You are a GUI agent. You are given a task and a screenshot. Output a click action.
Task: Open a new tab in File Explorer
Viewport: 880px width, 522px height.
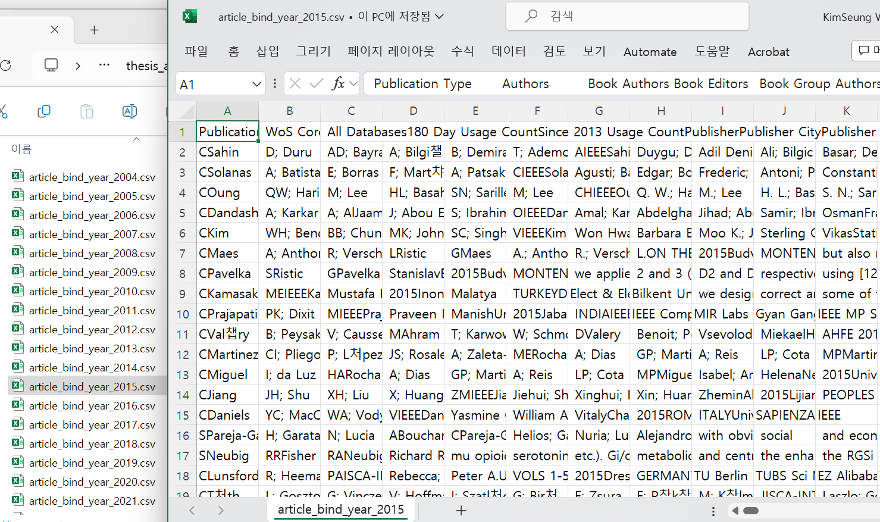[x=95, y=29]
